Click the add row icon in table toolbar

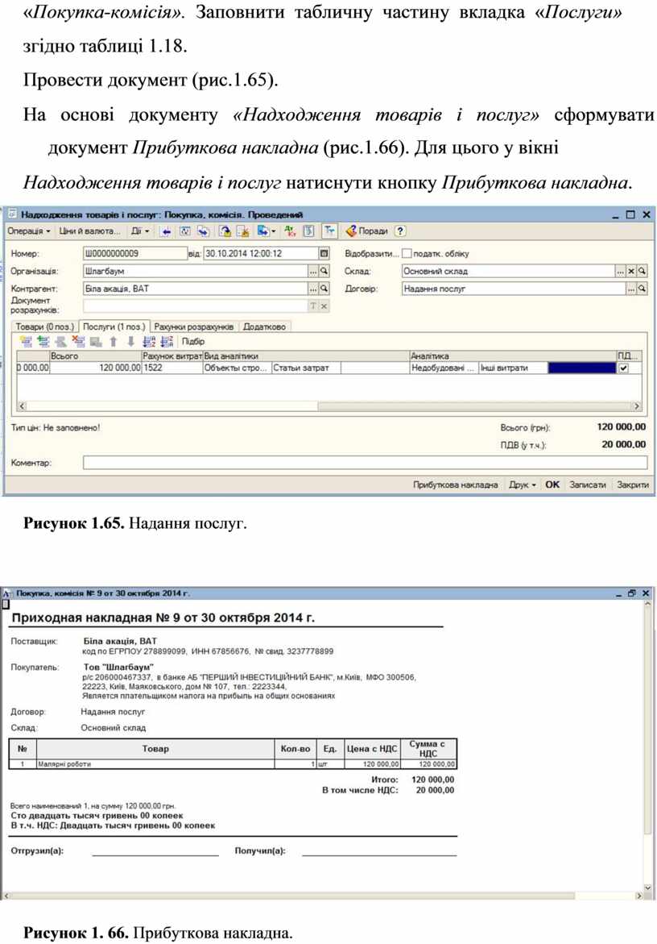click(x=26, y=341)
